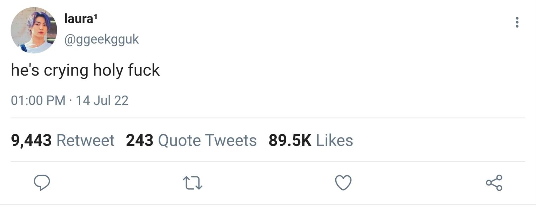
Task: Retweet using the arrows icon
Action: click(x=193, y=183)
